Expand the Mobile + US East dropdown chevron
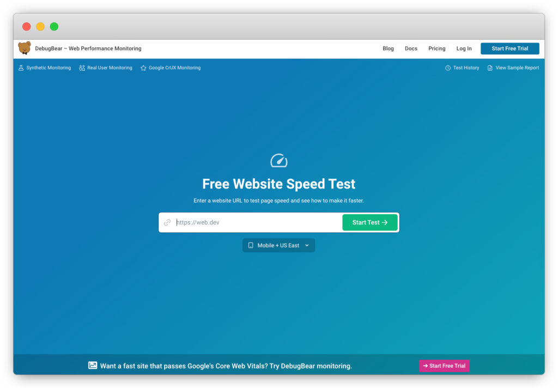 (x=307, y=245)
